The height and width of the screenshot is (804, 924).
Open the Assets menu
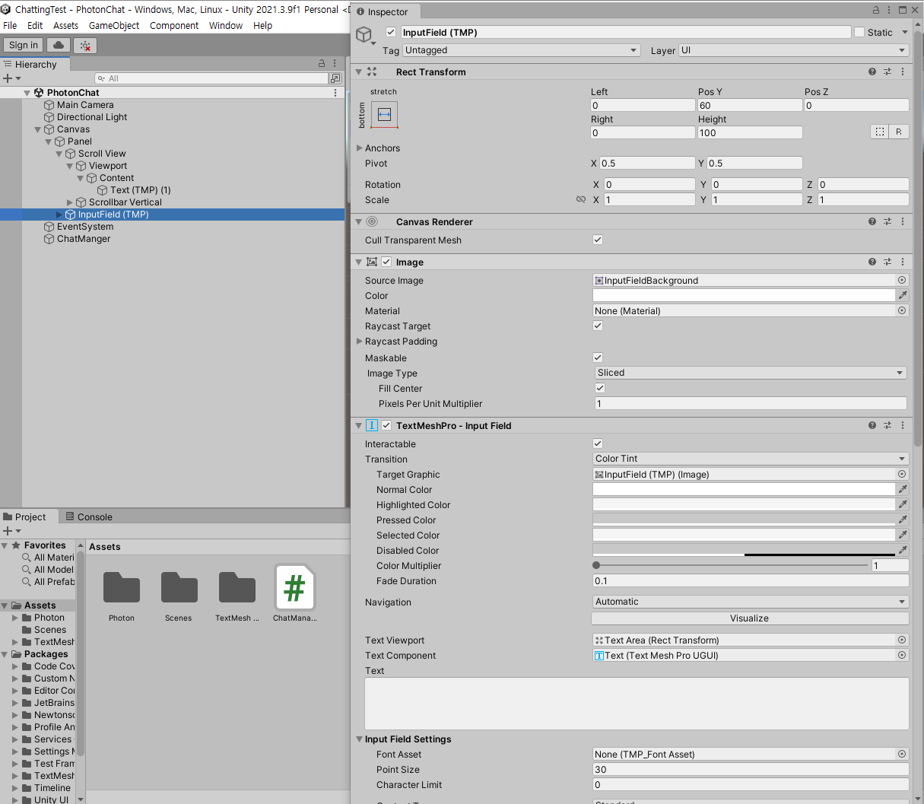point(65,25)
